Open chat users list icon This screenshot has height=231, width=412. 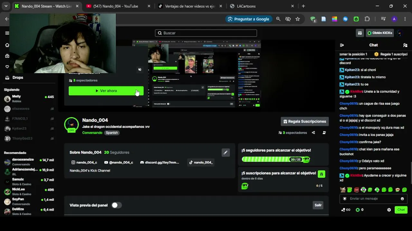coord(405,45)
